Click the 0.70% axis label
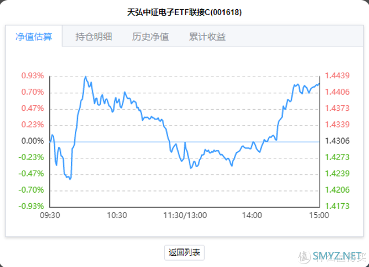Image resolution: width=369 pixels, height=267 pixels. tap(32, 92)
